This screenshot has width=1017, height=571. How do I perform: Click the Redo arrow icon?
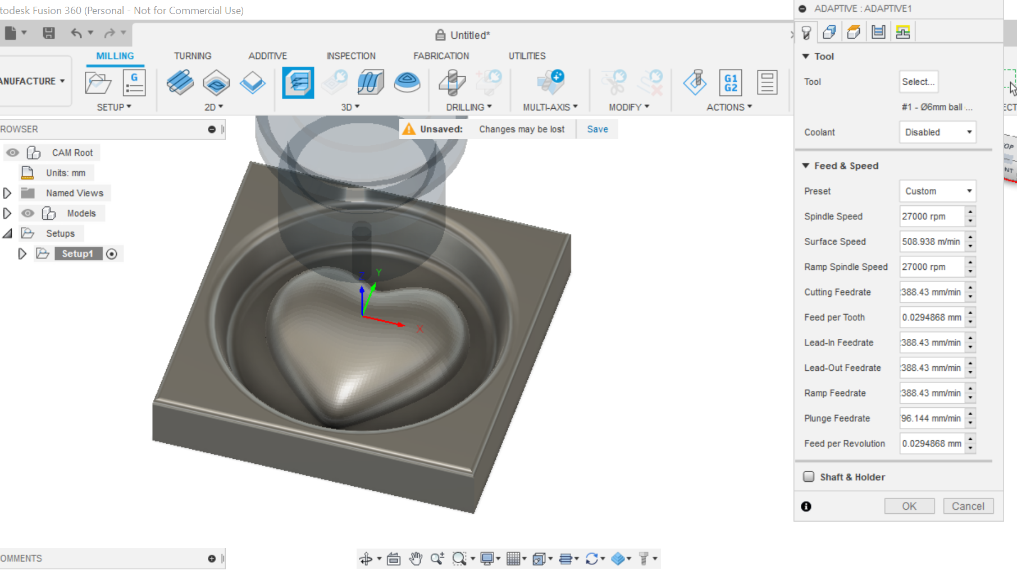(x=110, y=33)
